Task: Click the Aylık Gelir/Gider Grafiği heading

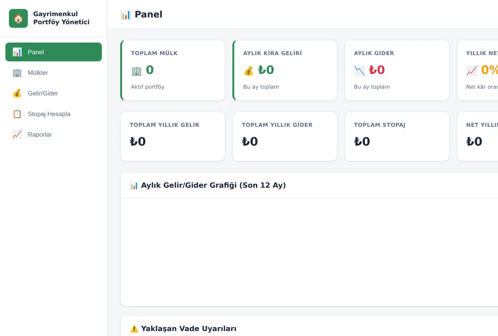Action: 213,185
